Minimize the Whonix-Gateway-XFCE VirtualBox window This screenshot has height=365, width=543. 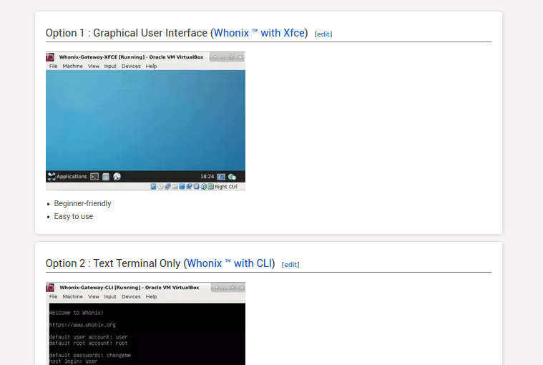pyautogui.click(x=223, y=57)
